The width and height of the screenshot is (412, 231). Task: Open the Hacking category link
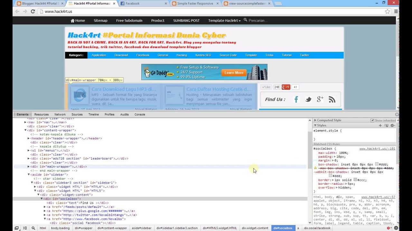(182, 55)
